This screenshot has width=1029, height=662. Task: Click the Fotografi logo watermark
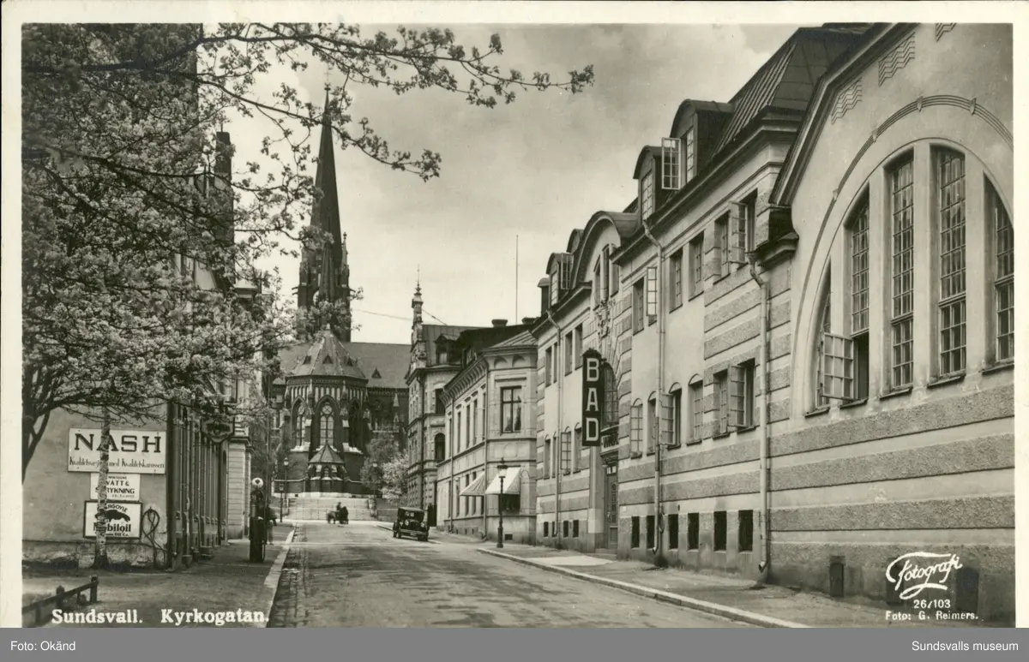(x=923, y=571)
